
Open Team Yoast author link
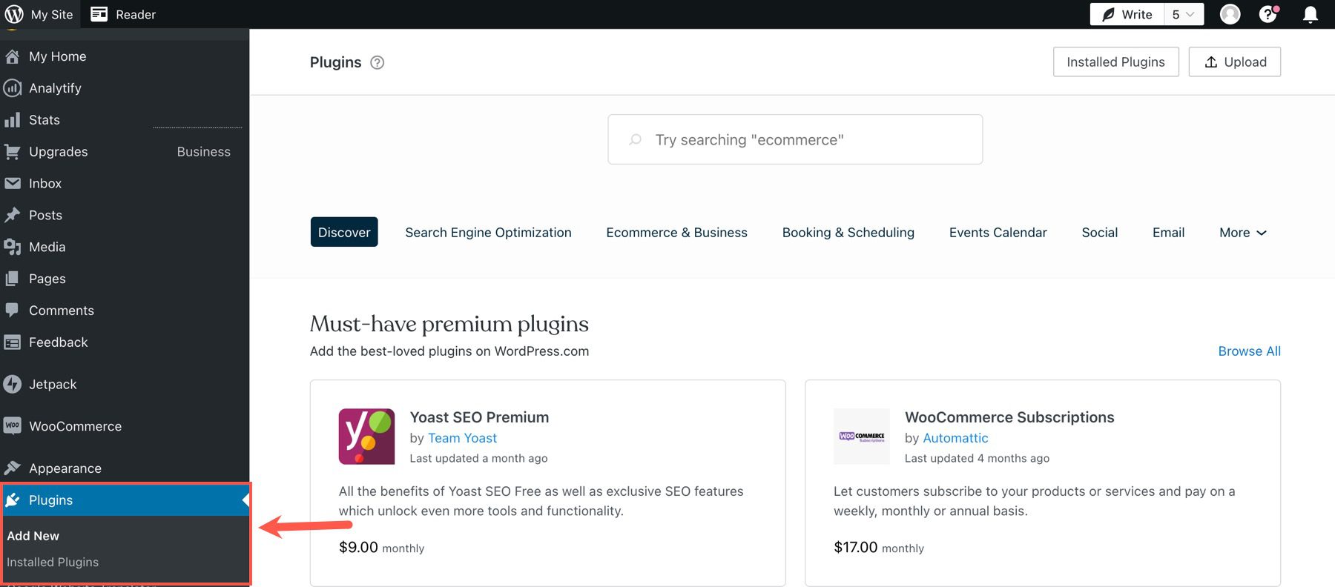point(462,438)
